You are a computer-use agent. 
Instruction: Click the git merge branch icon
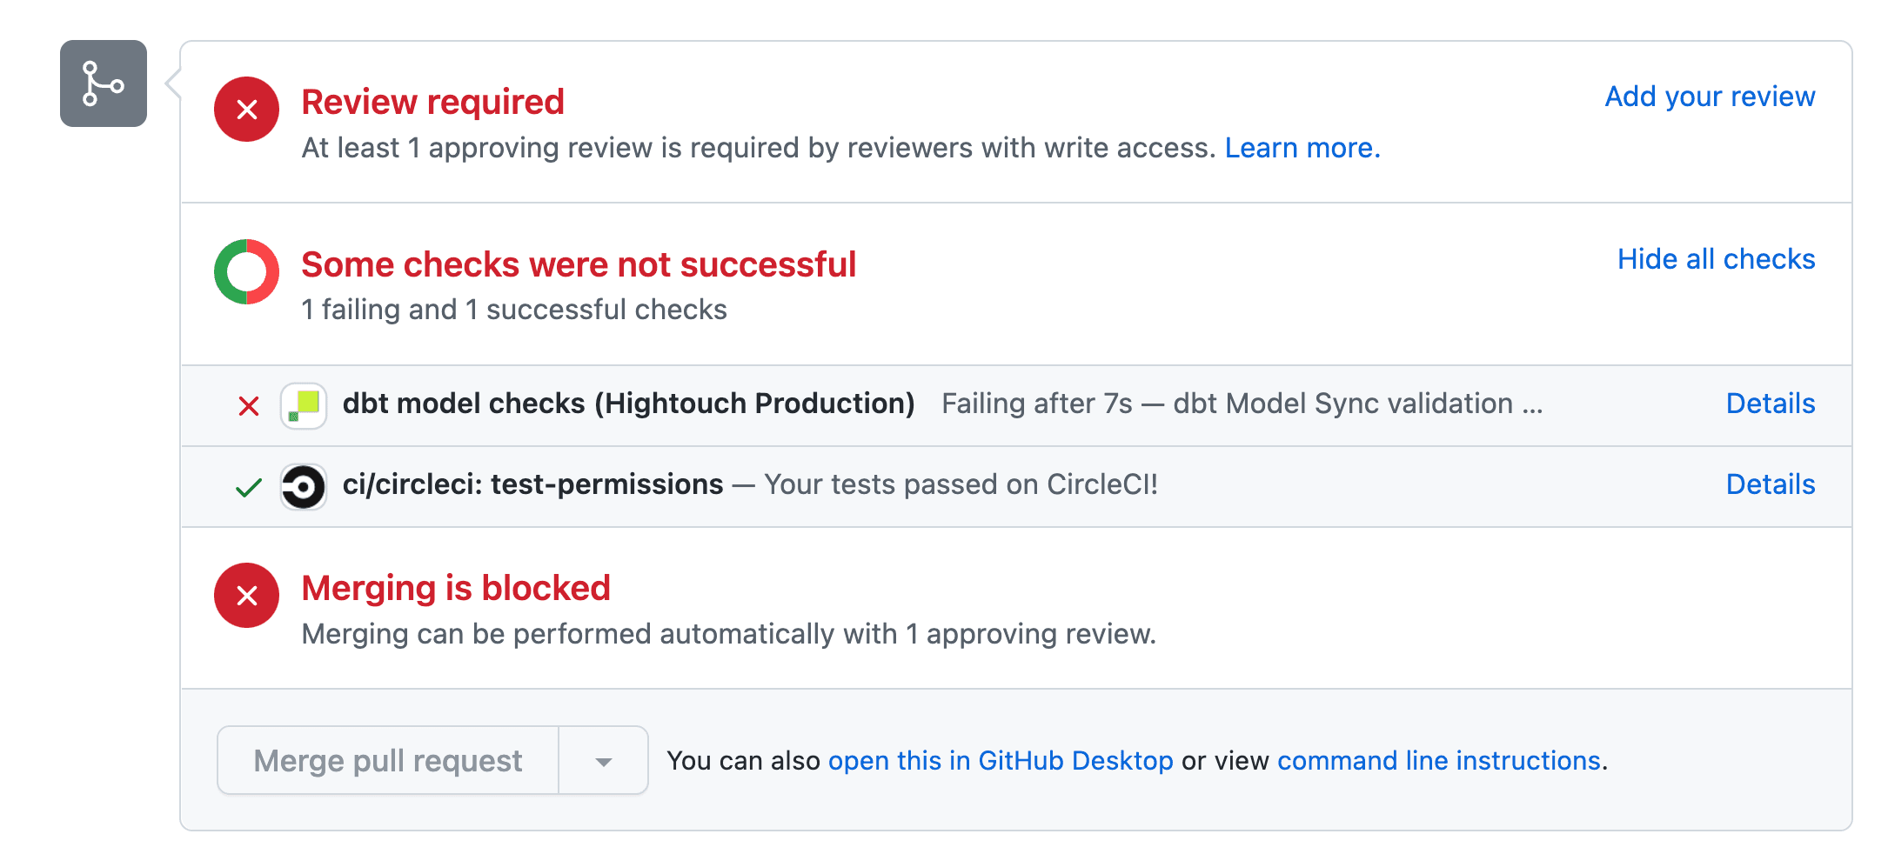(x=102, y=83)
